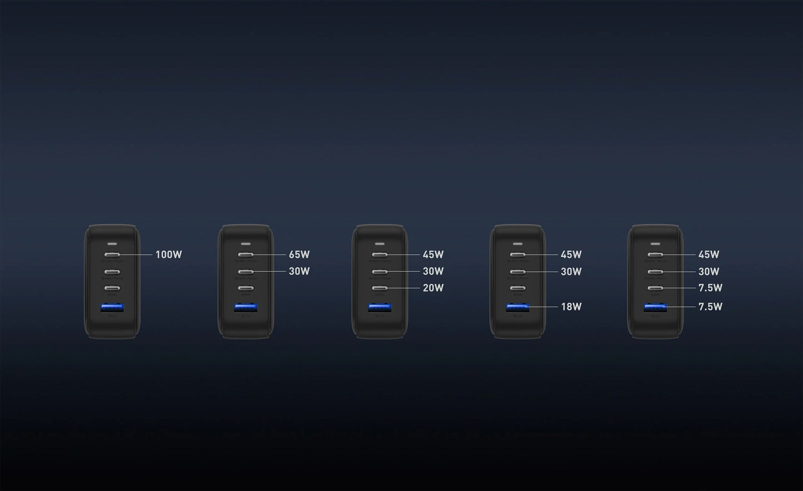Screen dimensions: 803x491
Task: Click the 45W label on fourth charger
Action: 571,255
